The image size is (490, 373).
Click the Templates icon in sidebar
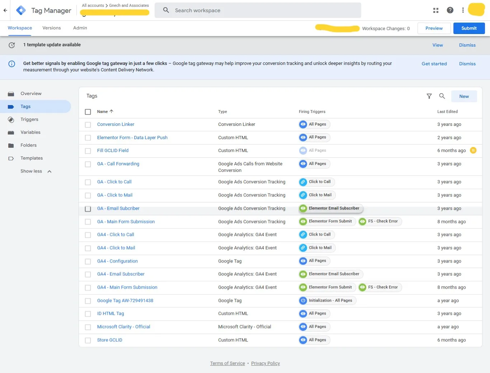click(x=11, y=159)
